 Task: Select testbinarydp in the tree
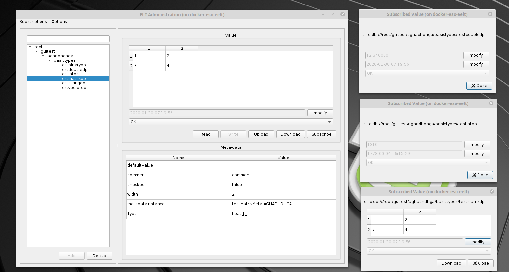(x=73, y=65)
